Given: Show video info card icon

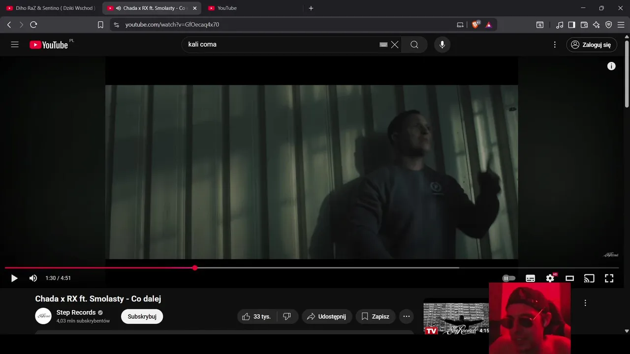Looking at the screenshot, I should click(611, 66).
